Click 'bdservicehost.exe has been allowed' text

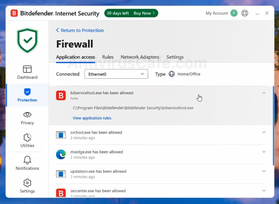coord(102,93)
